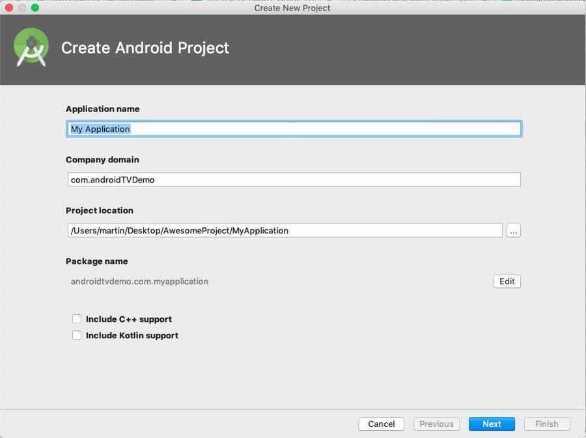Screen dimensions: 586x438
Task: Click the androidtvdemo.com.myapplication package text
Action: click(x=139, y=282)
